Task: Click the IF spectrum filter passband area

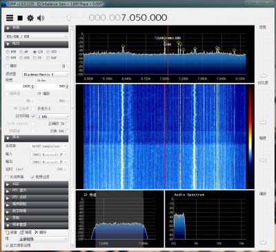Action: [119, 219]
